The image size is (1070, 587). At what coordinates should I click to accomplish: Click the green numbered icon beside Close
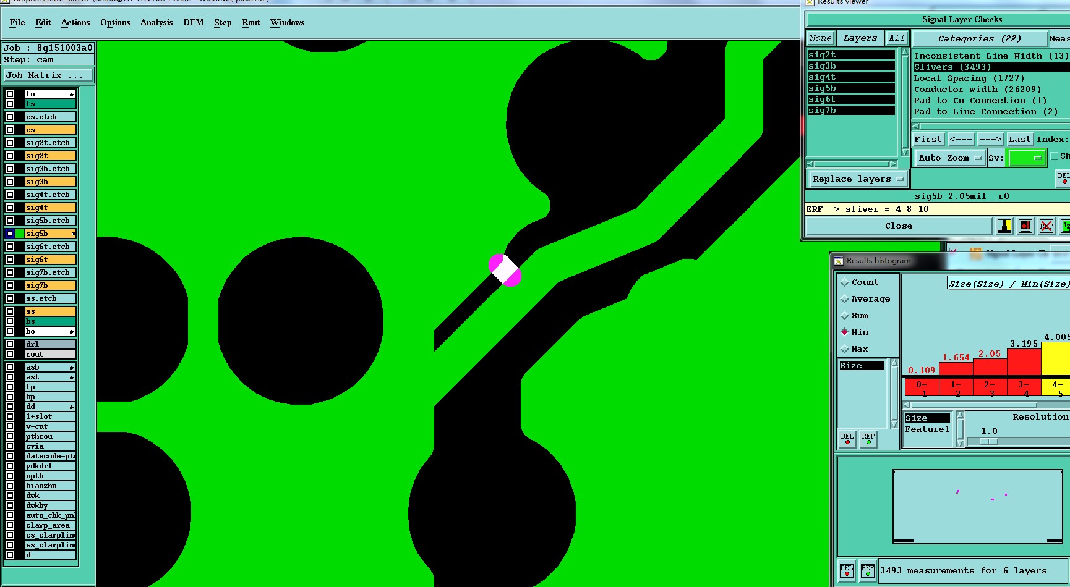coord(1066,226)
